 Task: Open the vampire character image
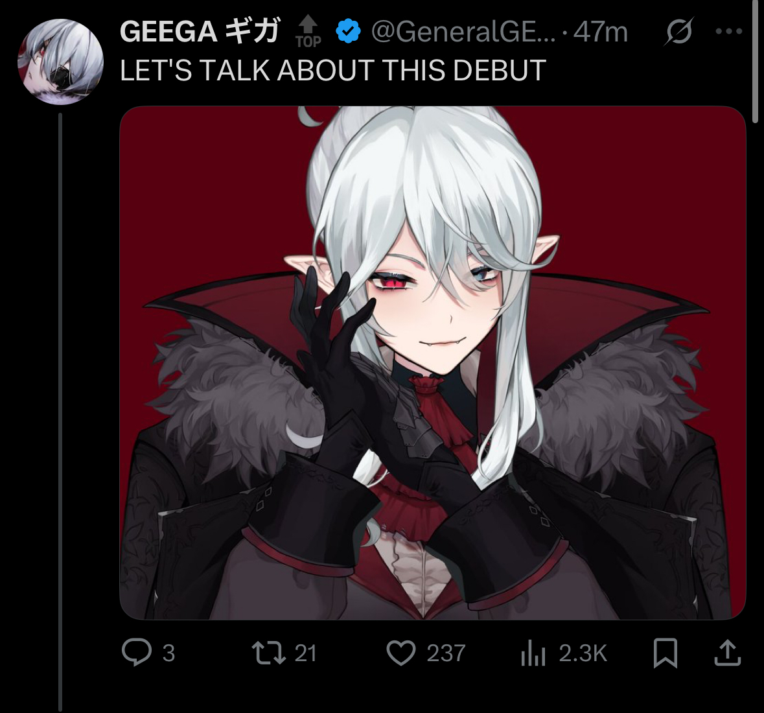pos(433,362)
